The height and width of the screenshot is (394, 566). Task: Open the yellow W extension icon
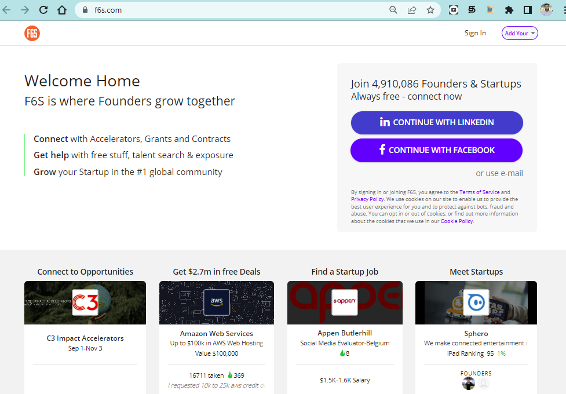coord(490,10)
